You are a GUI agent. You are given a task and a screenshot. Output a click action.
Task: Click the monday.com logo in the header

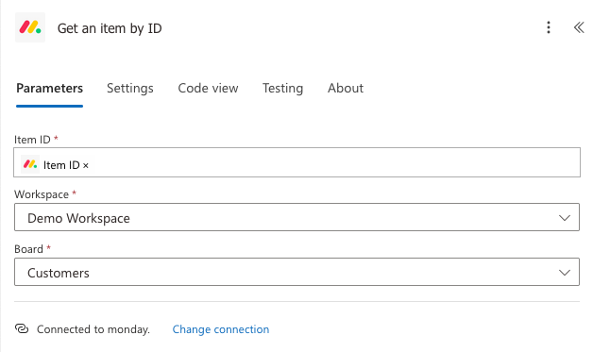click(x=30, y=27)
